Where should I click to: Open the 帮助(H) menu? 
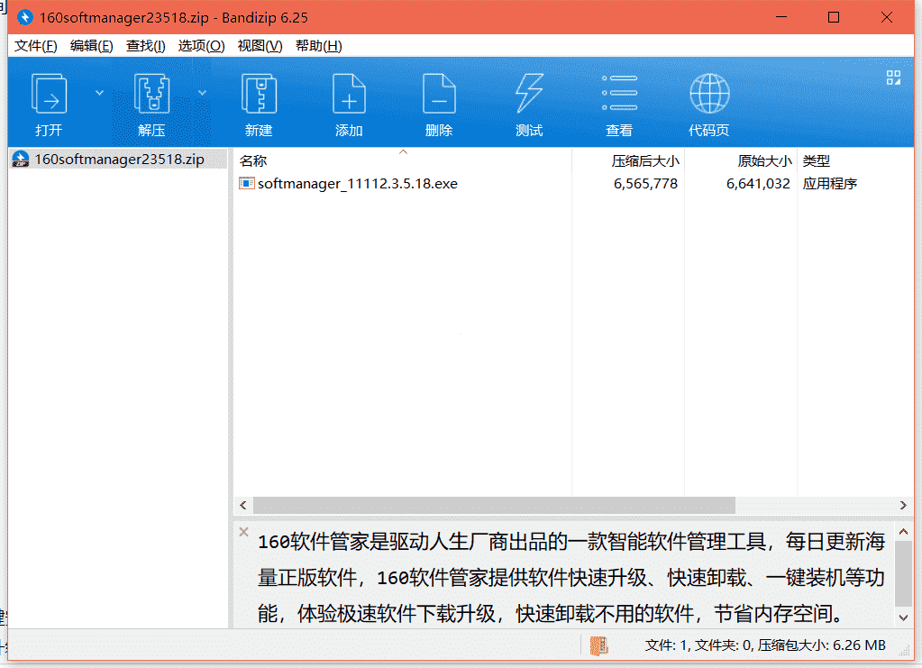[319, 46]
